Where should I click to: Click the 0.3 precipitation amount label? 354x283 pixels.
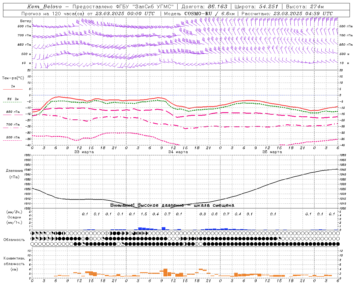click(x=203, y=214)
